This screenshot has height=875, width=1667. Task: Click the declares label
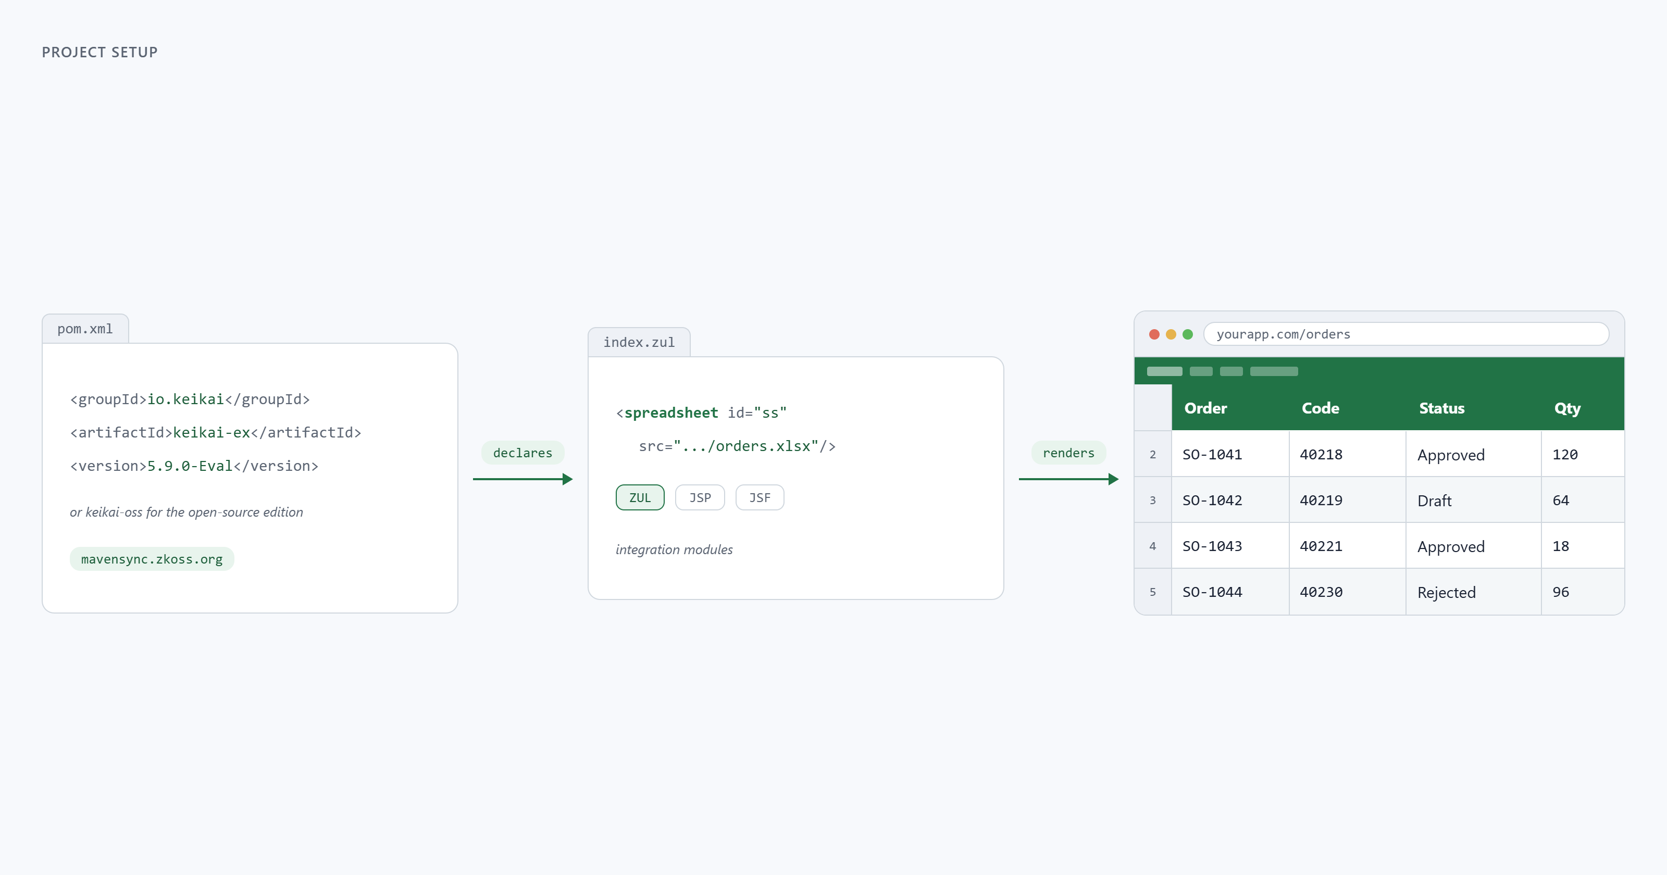[x=523, y=453]
